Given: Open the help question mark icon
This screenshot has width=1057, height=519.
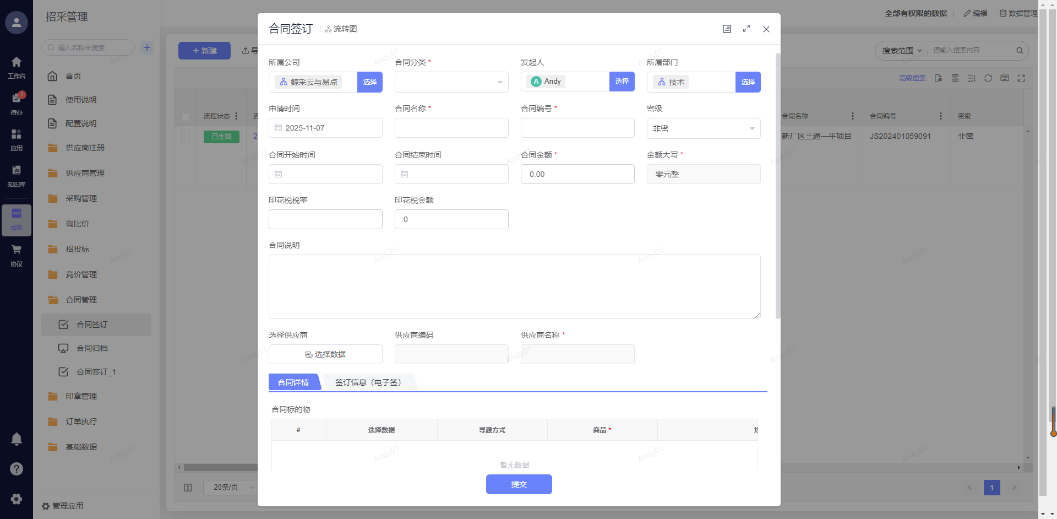Looking at the screenshot, I should [x=17, y=469].
